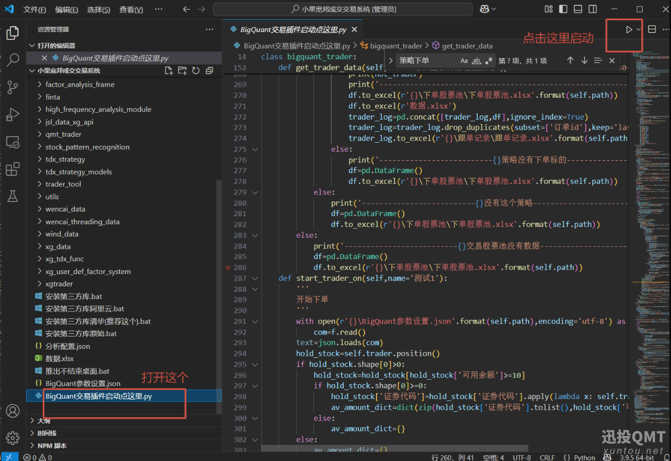Open the Extensions view
The height and width of the screenshot is (461, 671).
click(13, 169)
